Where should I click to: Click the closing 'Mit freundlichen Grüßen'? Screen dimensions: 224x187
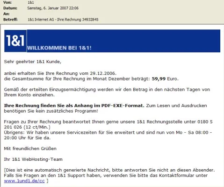(30, 149)
